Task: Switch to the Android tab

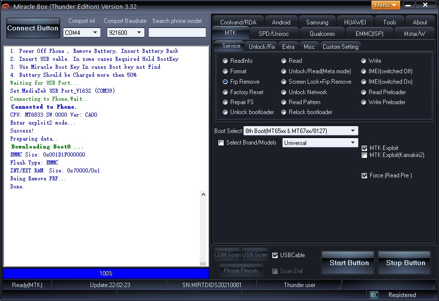Action: (x=281, y=22)
